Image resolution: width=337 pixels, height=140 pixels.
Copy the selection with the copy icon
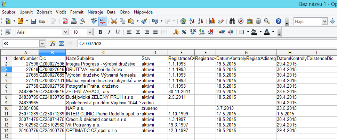coord(122,21)
